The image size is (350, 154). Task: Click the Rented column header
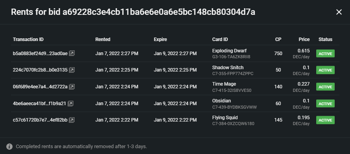point(103,39)
